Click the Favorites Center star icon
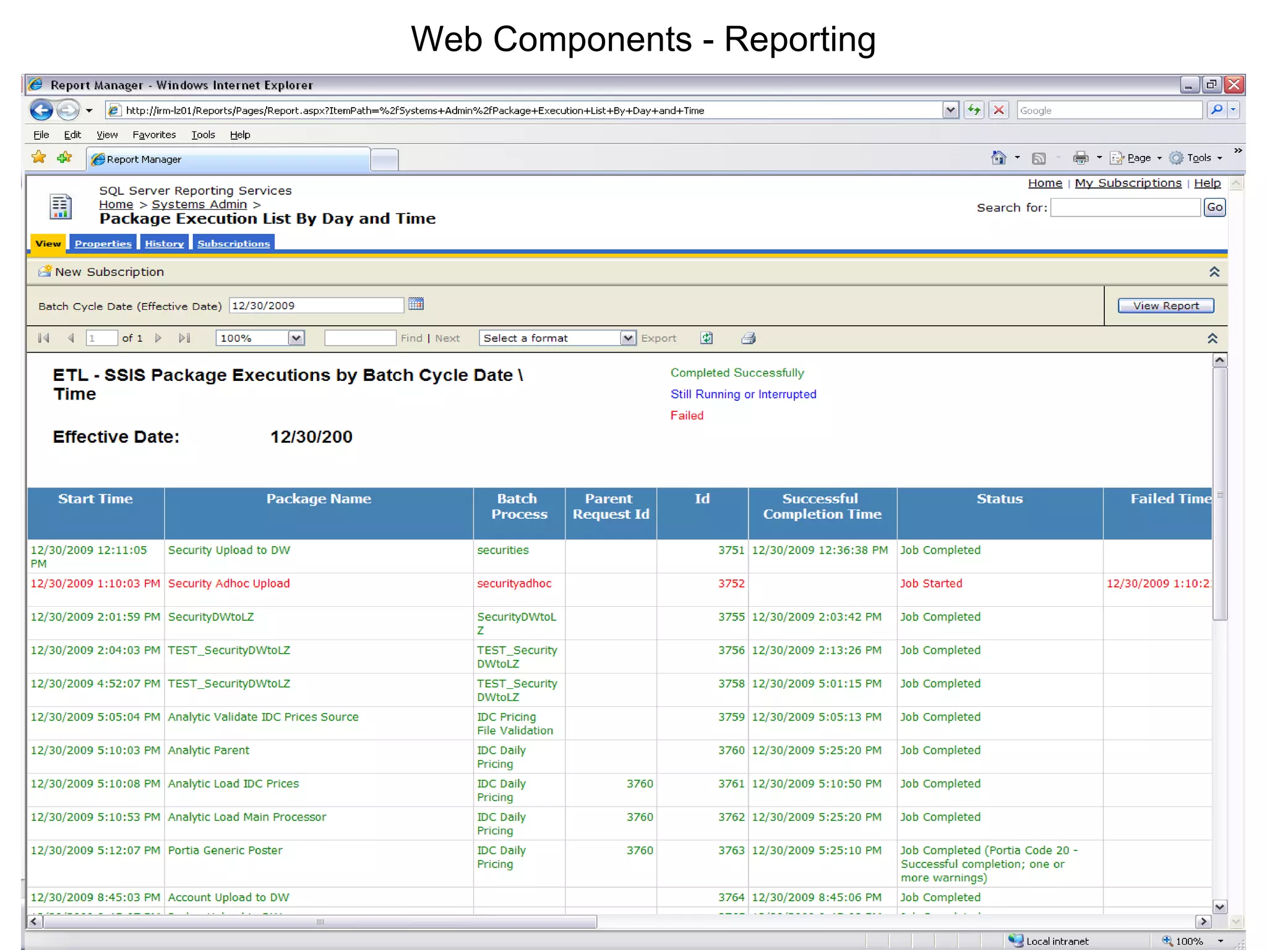1267x950 pixels. pyautogui.click(x=39, y=158)
